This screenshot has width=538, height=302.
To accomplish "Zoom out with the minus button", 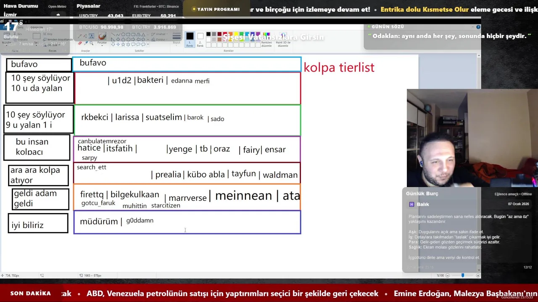I will (x=447, y=276).
